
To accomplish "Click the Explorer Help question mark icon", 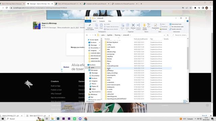I will pos(188,21).
